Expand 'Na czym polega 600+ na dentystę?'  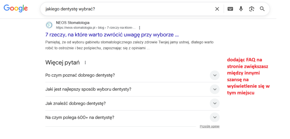[x=215, y=118]
